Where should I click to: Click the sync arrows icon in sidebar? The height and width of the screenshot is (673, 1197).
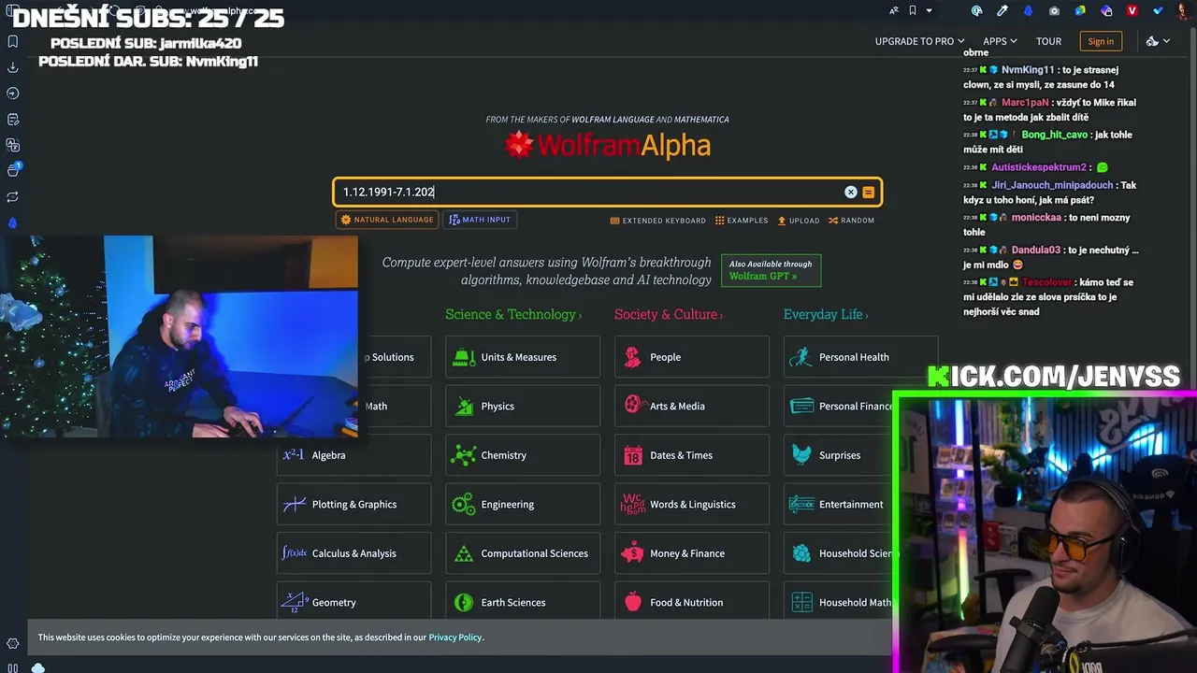[13, 197]
